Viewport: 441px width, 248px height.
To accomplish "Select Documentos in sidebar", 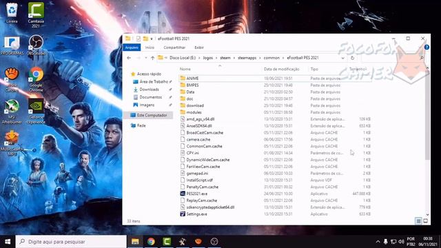I will click(150, 97).
